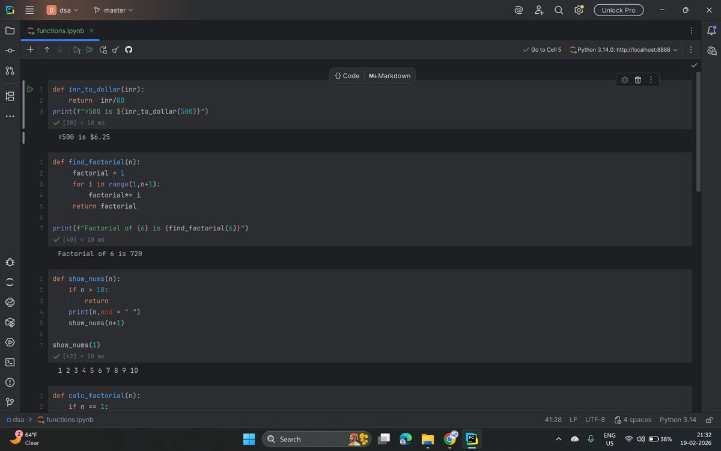Show more tool windows ellipsis
The height and width of the screenshot is (451, 721).
10,116
